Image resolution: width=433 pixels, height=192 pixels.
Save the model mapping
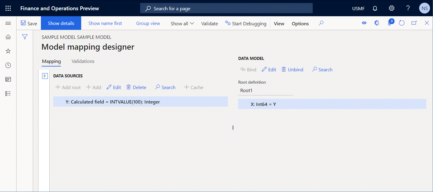point(29,23)
